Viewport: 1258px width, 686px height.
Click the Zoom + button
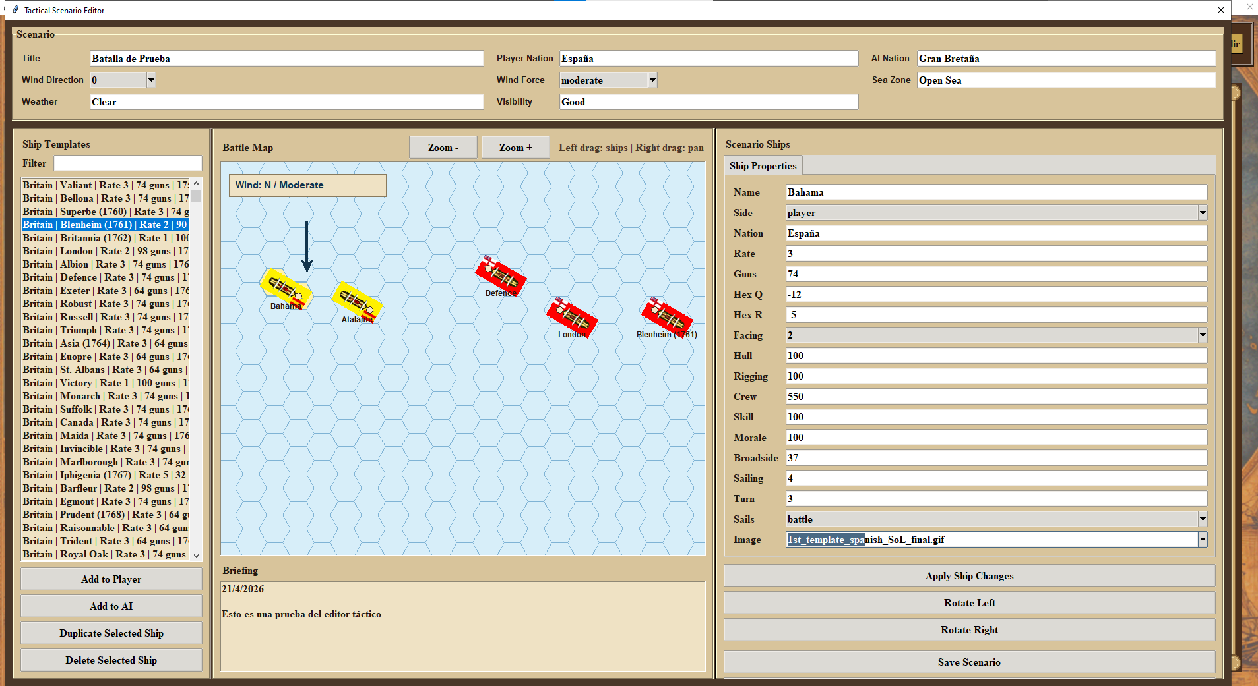point(515,147)
